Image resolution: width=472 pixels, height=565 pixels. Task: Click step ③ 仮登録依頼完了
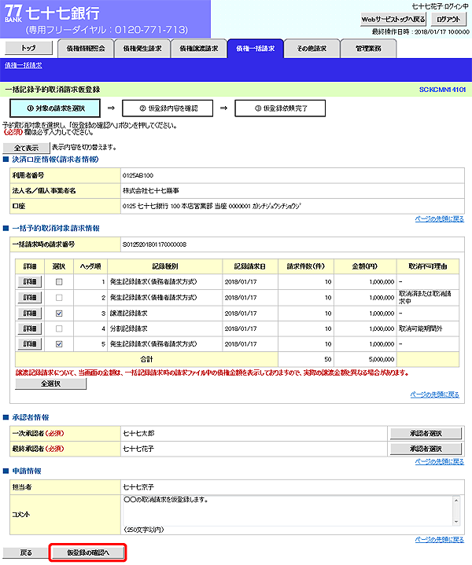coord(280,108)
